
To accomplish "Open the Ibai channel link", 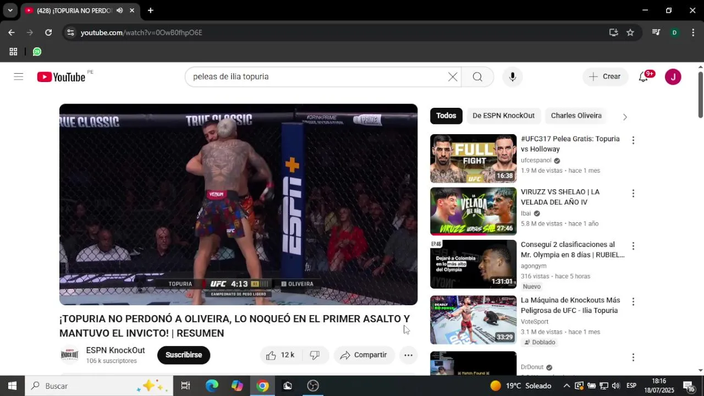I will (x=526, y=213).
